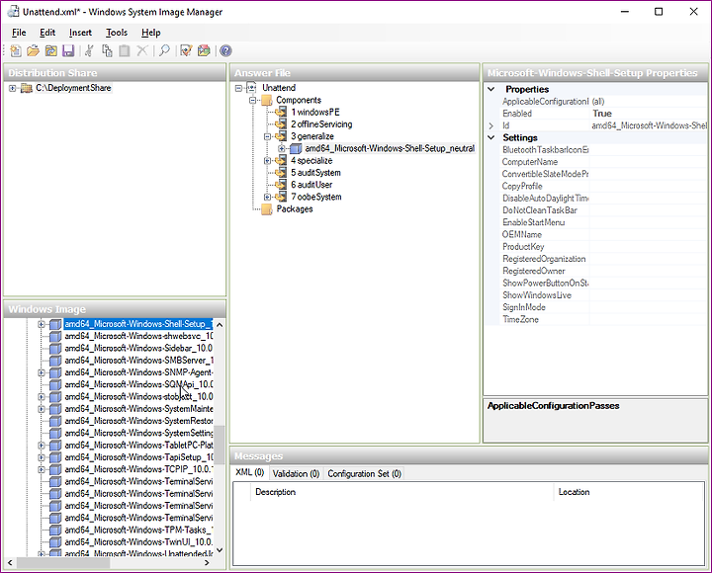This screenshot has width=712, height=573.
Task: Click the Copy toolbar icon
Action: (107, 50)
